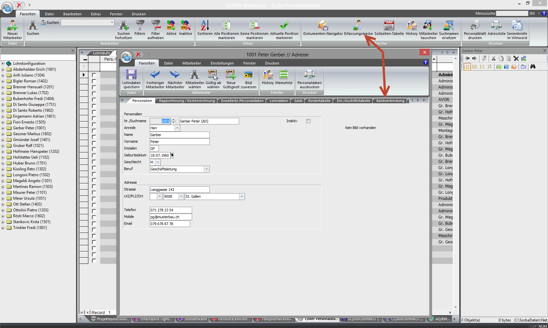The image size is (548, 328).
Task: Check the first row checkbox in Lohnläufe grid
Action: (94, 75)
